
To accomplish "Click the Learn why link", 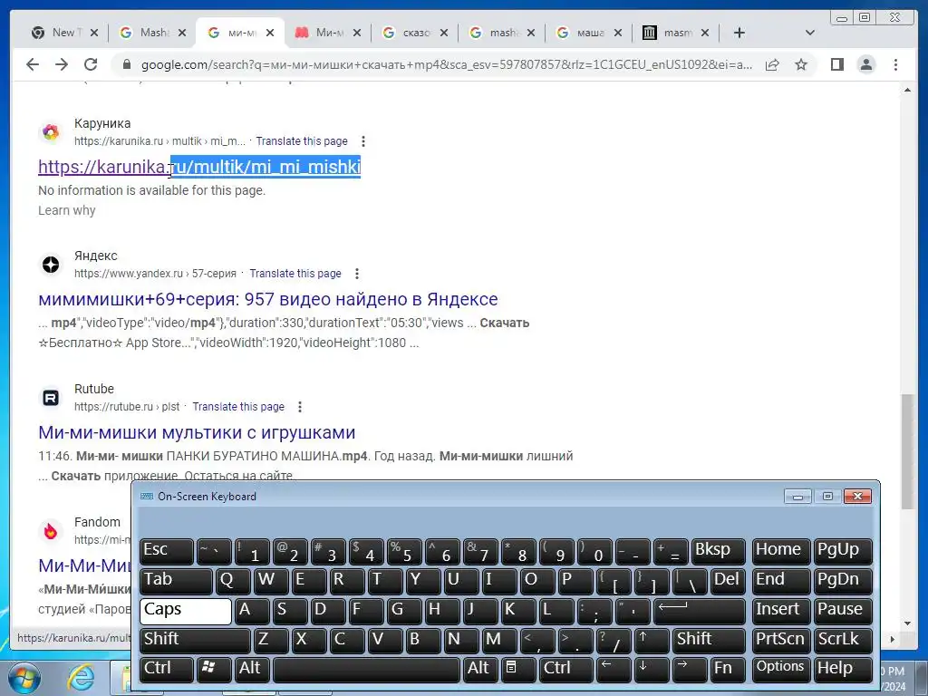I will [67, 210].
